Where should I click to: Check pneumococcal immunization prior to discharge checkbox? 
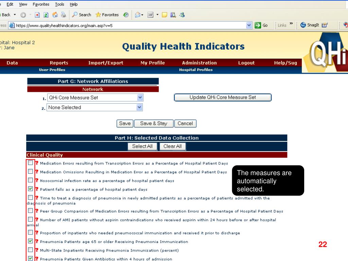point(30,232)
